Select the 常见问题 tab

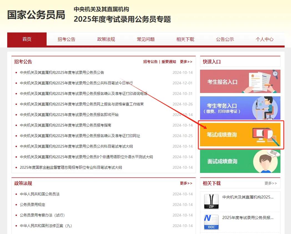[x=145, y=39]
